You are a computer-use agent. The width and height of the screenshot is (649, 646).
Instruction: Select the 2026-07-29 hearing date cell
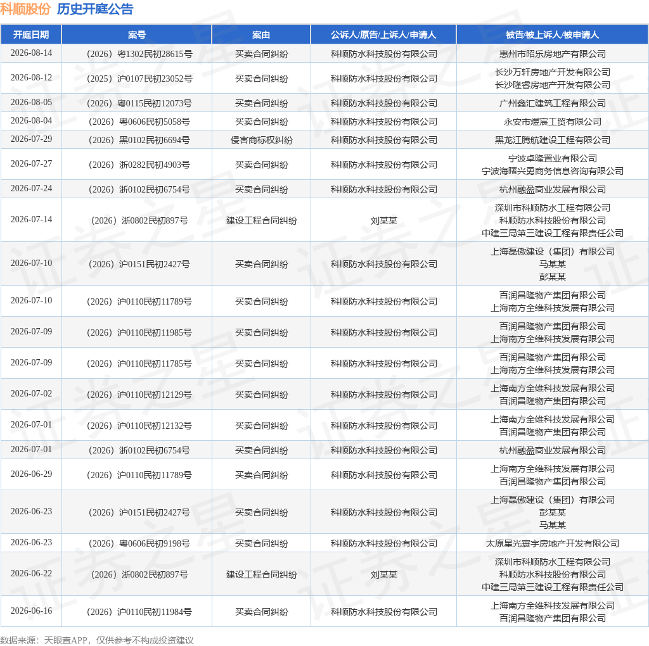tap(32, 139)
